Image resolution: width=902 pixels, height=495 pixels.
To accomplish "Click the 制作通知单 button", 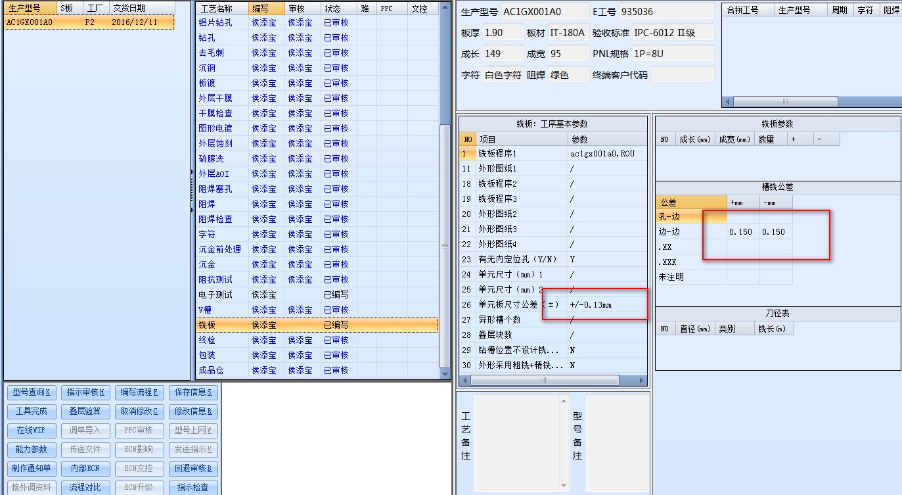I will click(32, 469).
